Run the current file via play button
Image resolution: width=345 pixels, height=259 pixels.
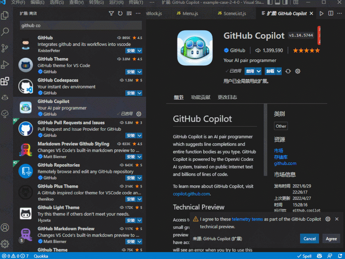321,13
